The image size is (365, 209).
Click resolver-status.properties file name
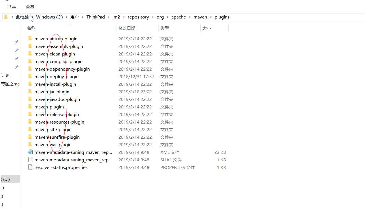point(61,168)
